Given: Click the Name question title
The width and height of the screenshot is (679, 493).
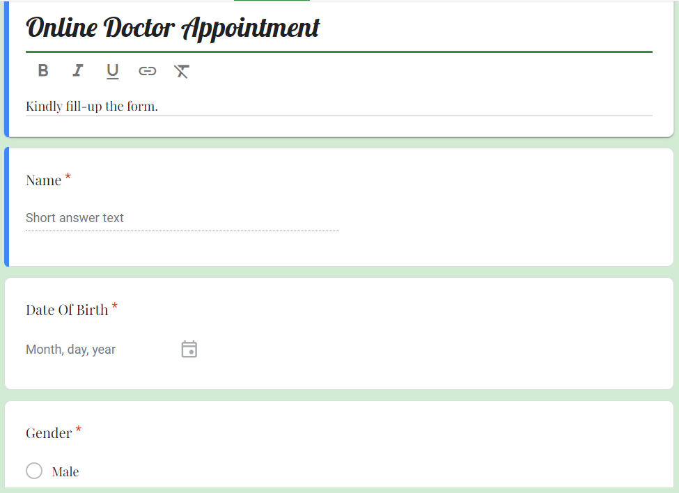Looking at the screenshot, I should [44, 180].
